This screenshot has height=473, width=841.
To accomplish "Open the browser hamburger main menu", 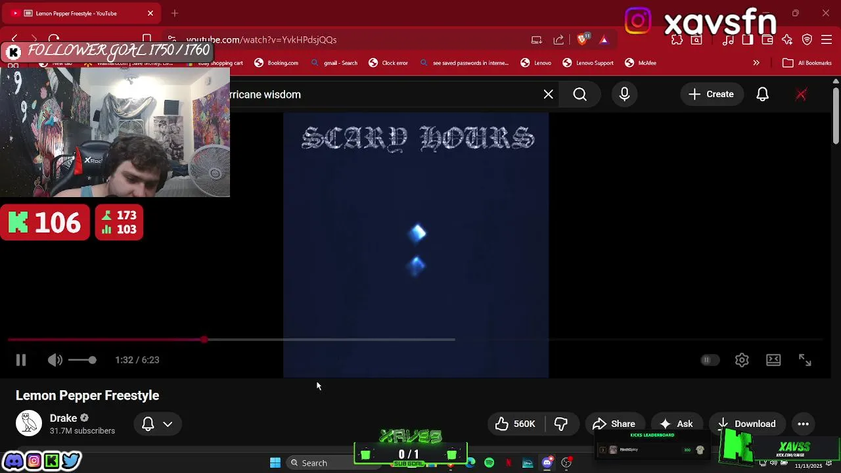I will point(827,39).
